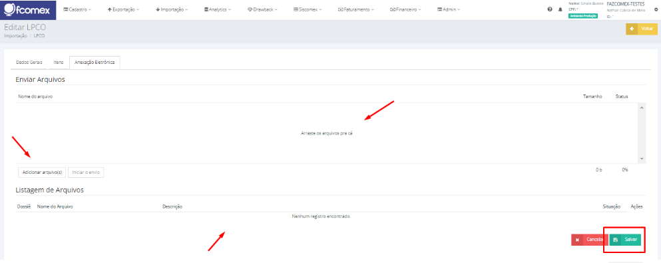This screenshot has height=263, width=661.
Task: Click the fcomex logo
Action: click(x=28, y=9)
